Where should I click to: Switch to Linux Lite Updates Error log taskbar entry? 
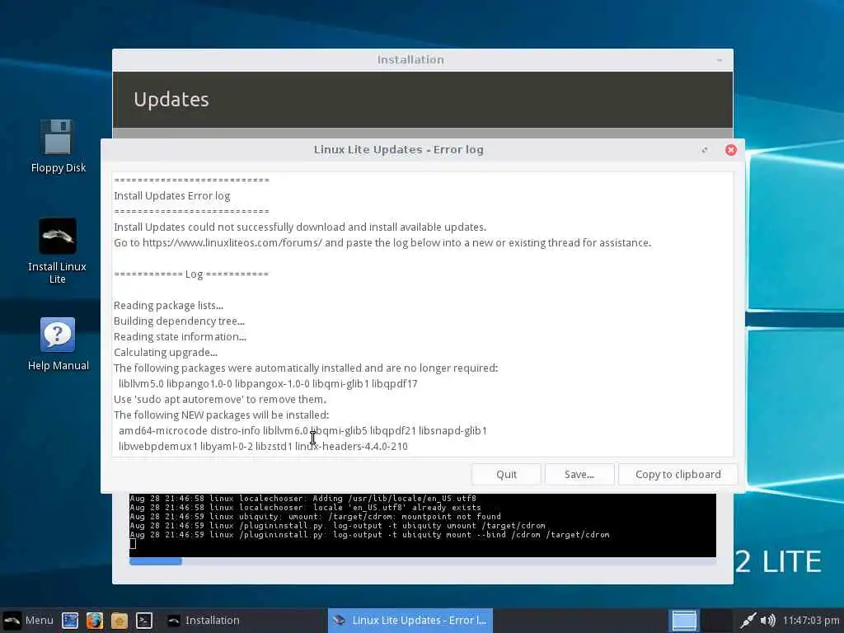410,620
